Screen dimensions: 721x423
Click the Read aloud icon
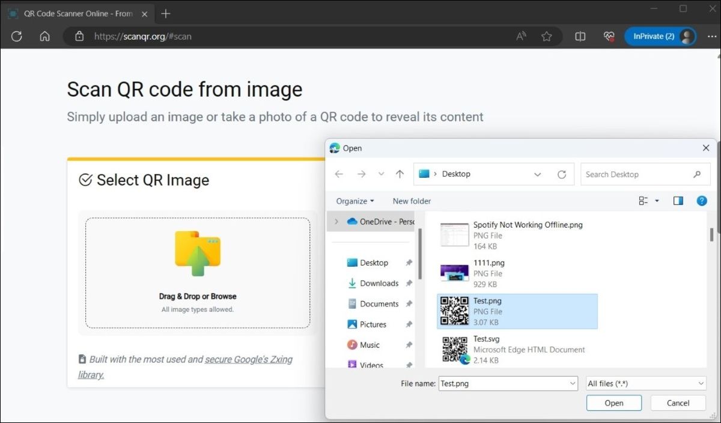click(521, 37)
